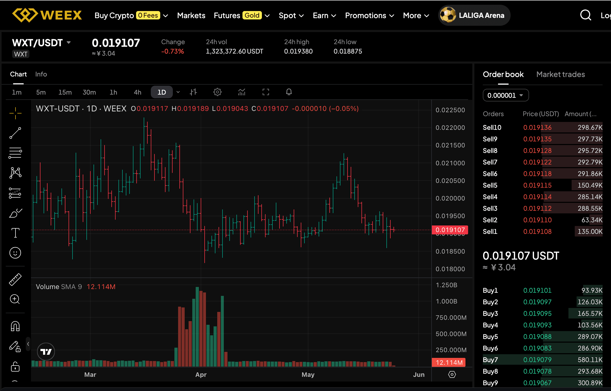Enter fullscreen chart mode
Image resolution: width=611 pixels, height=391 pixels.
point(266,92)
